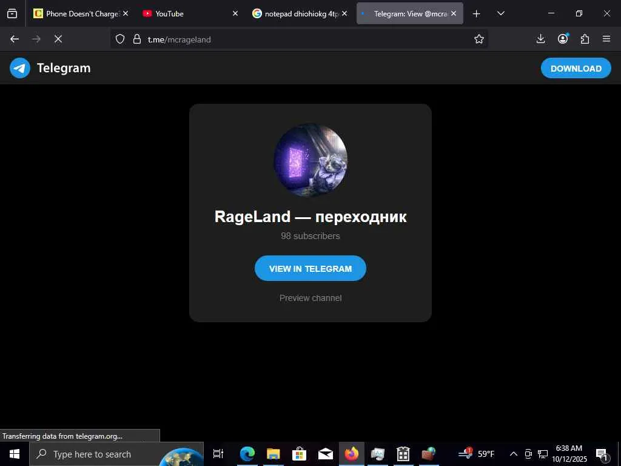Open the Firefox downloads panel
Viewport: 621px width, 466px height.
[540, 39]
